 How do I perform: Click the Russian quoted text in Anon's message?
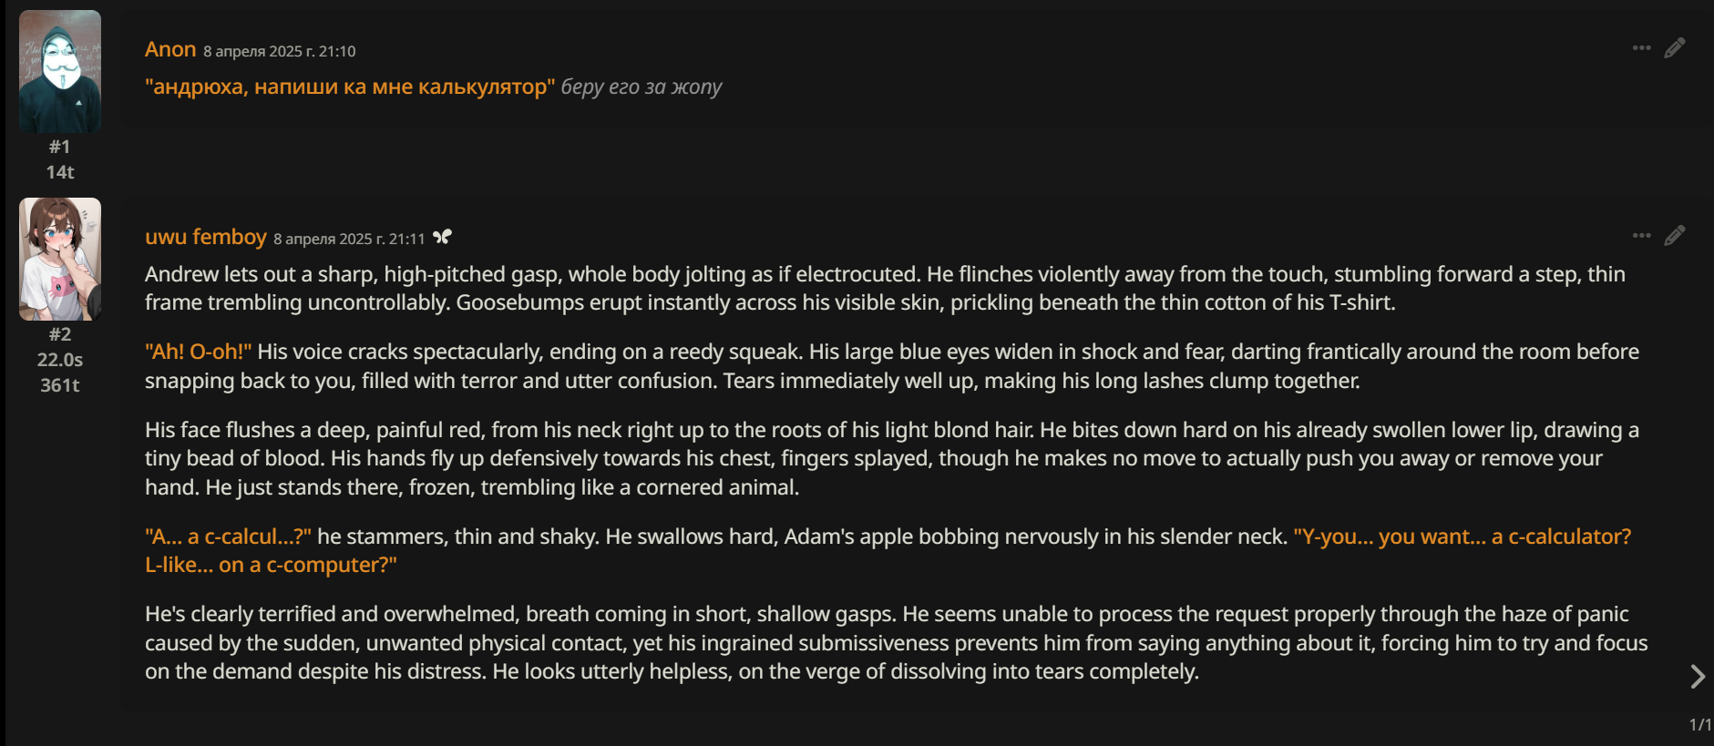point(350,87)
